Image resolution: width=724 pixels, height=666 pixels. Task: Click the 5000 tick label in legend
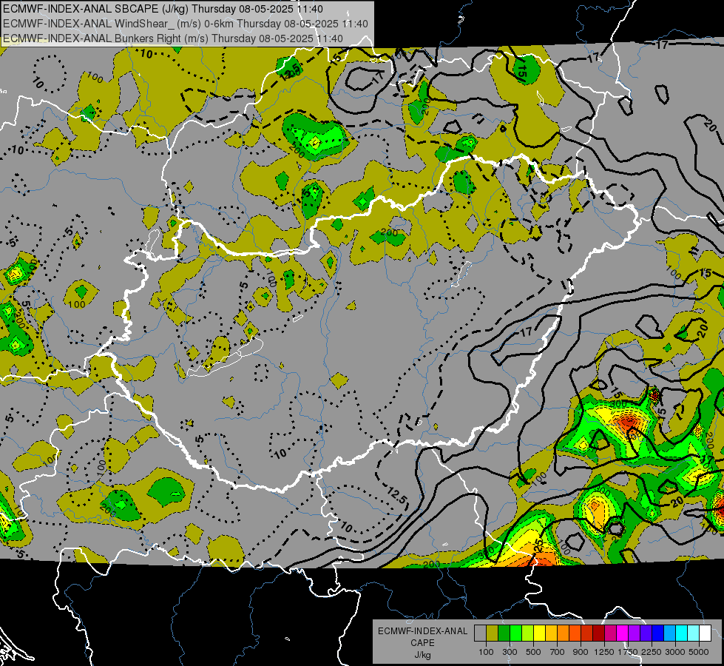pyautogui.click(x=699, y=652)
